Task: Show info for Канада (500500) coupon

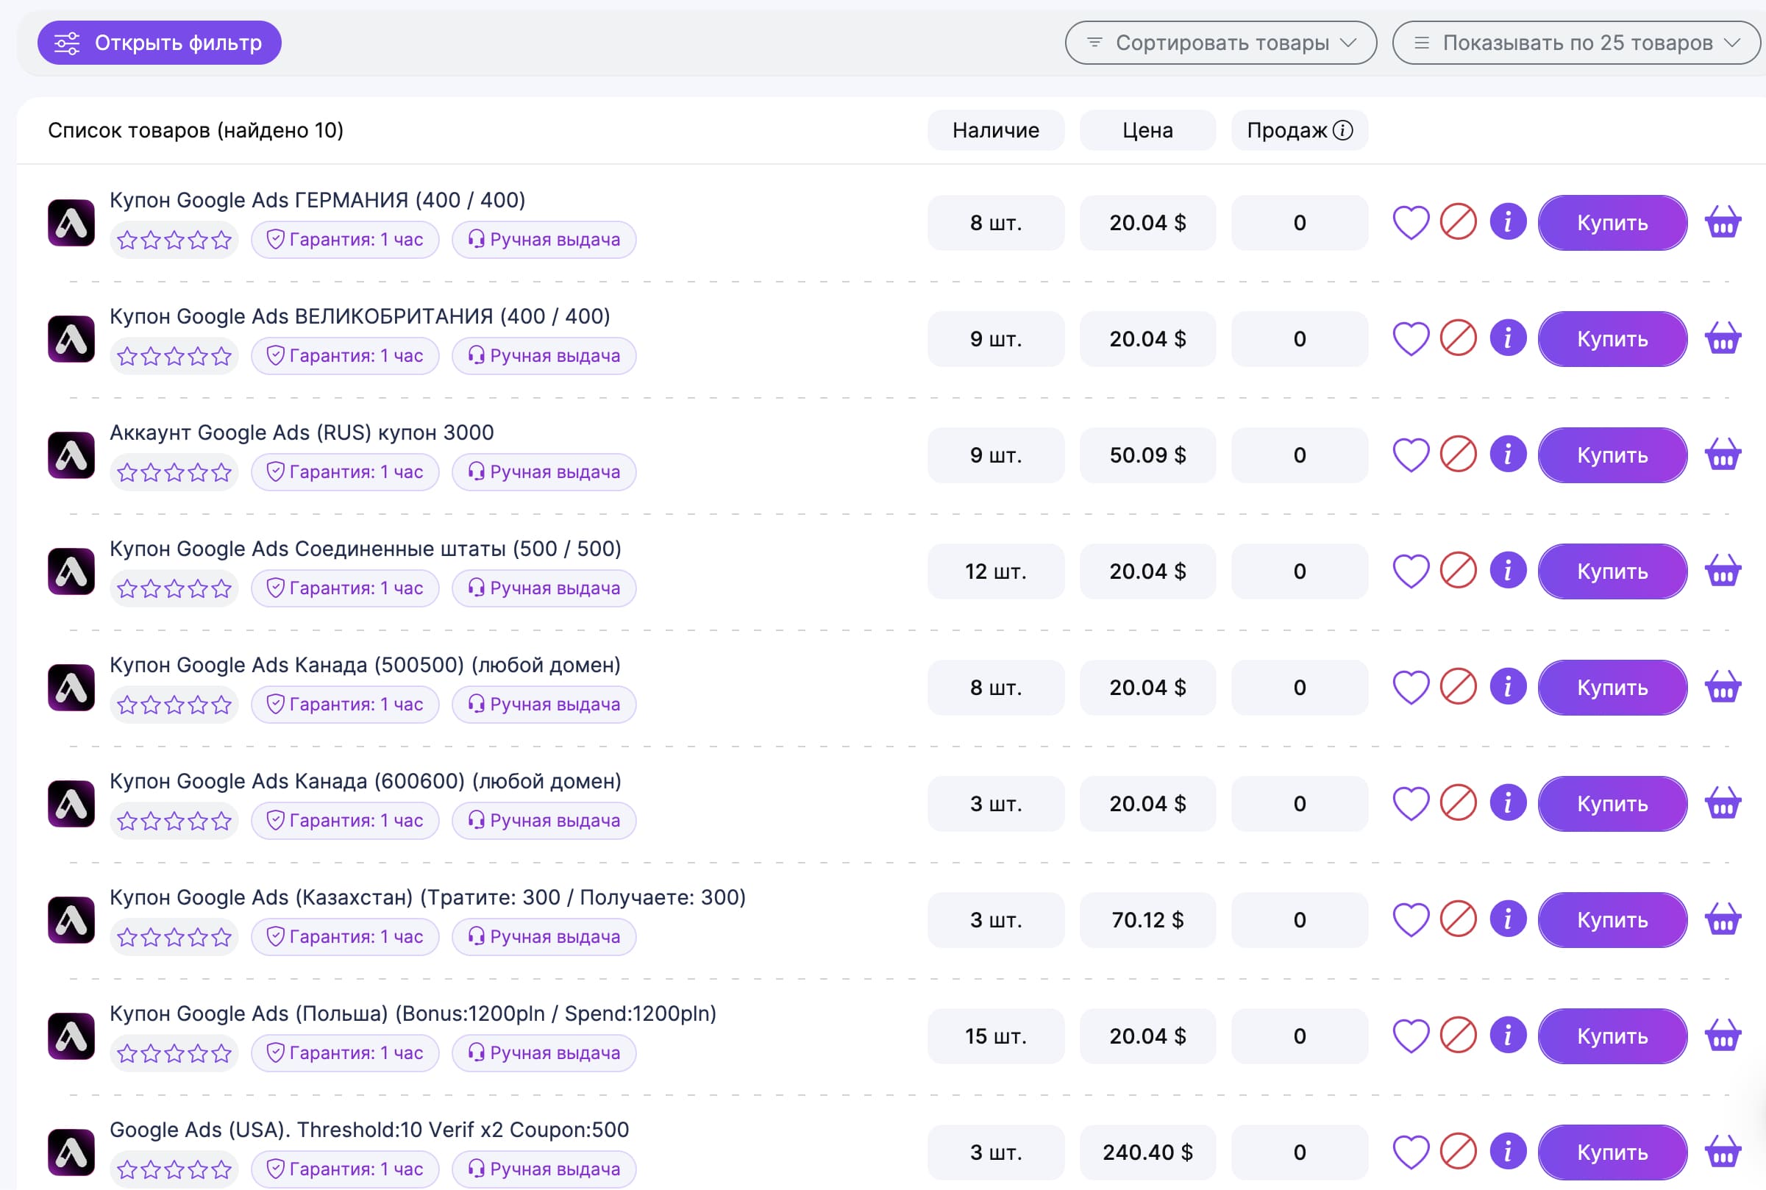Action: [1508, 687]
